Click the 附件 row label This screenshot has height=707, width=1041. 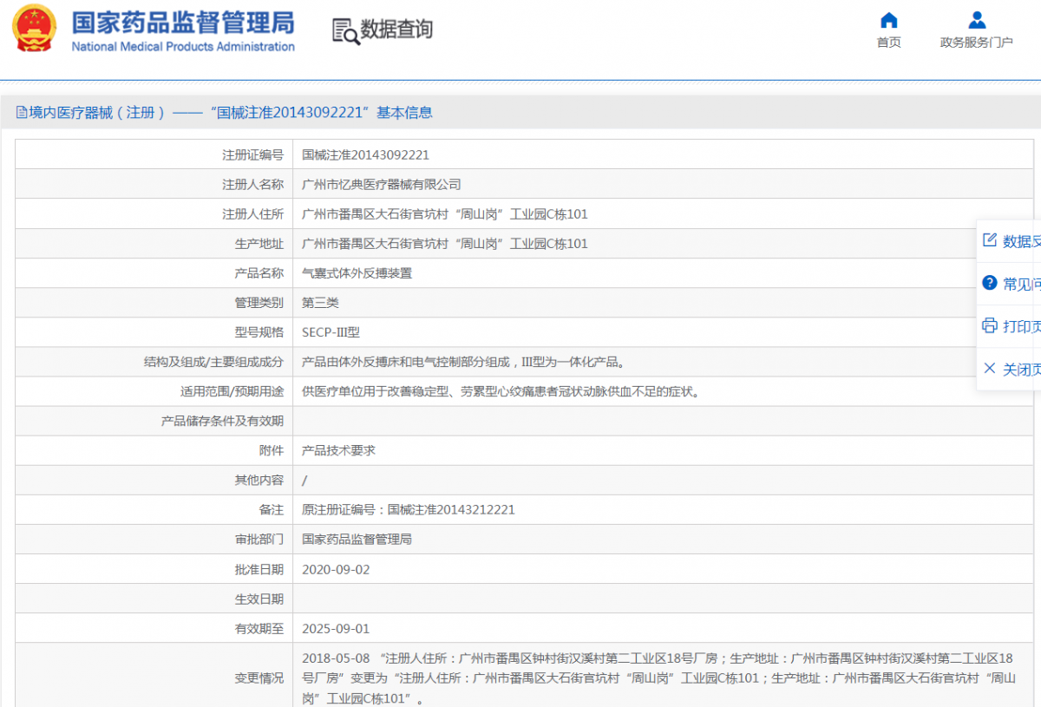271,450
